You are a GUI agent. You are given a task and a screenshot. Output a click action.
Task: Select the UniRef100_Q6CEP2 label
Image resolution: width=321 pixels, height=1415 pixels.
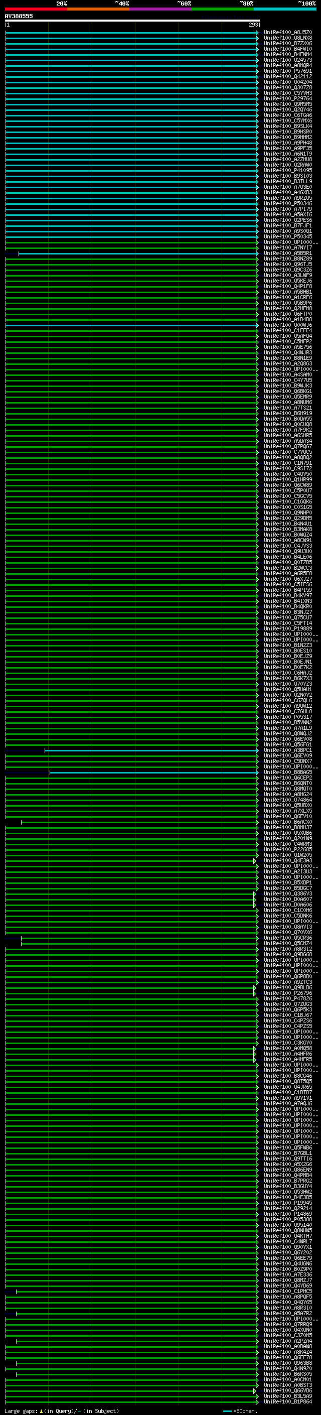pyautogui.click(x=287, y=778)
